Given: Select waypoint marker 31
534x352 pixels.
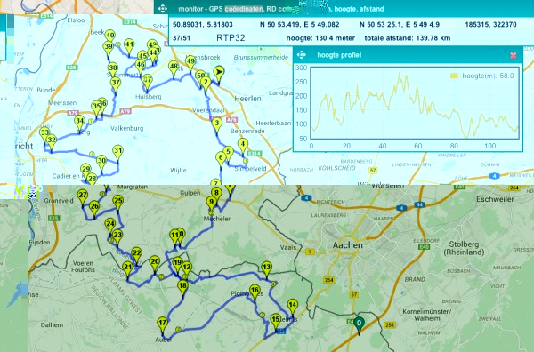Looking at the screenshot, I should pyautogui.click(x=117, y=153).
